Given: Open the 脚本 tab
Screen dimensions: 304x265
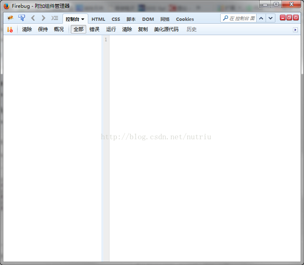Looking at the screenshot, I should tap(131, 19).
